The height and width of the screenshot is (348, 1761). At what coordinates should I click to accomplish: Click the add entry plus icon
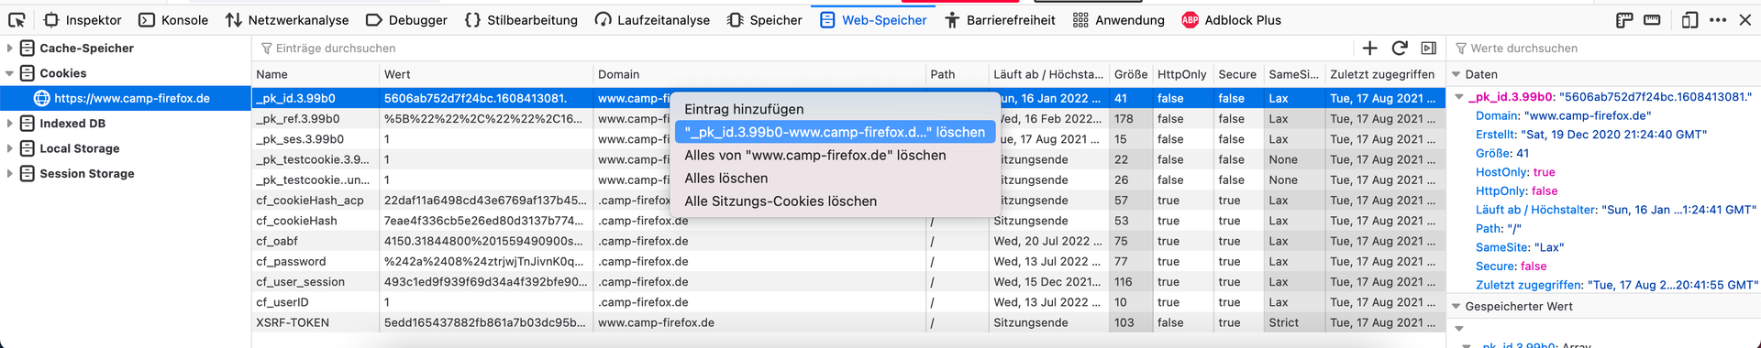pyautogui.click(x=1369, y=48)
